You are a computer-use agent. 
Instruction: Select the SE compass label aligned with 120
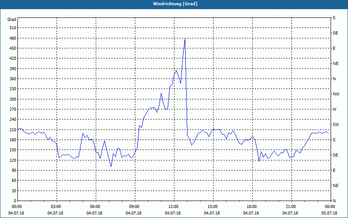[335, 155]
